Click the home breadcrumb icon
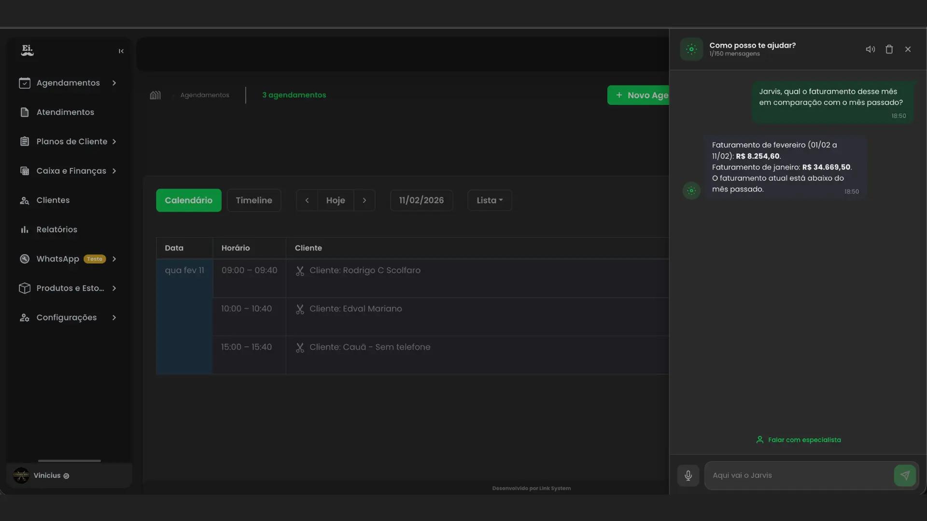Viewport: 927px width, 521px height. 155,95
